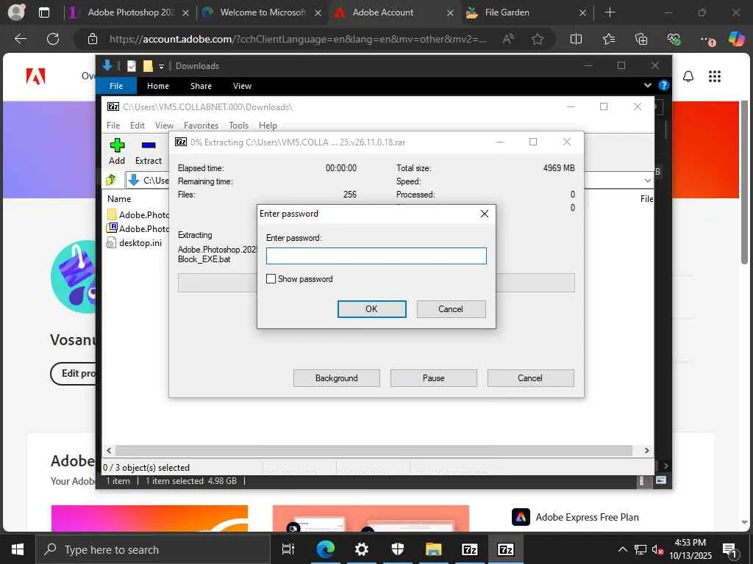Open Edge tab actions menu icon
The height and width of the screenshot is (564, 753).
44,12
